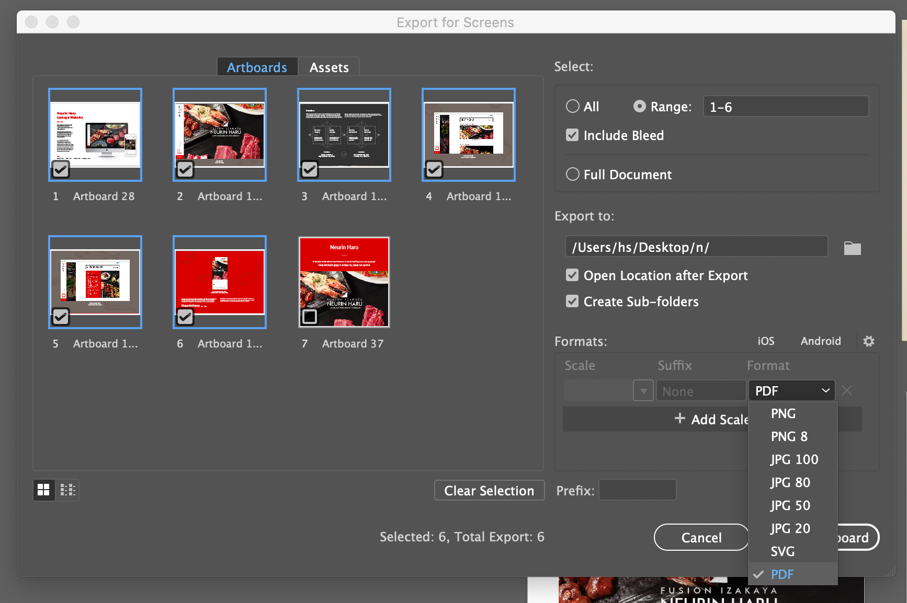The image size is (907, 603).
Task: Open the Artboards tab
Action: 257,67
